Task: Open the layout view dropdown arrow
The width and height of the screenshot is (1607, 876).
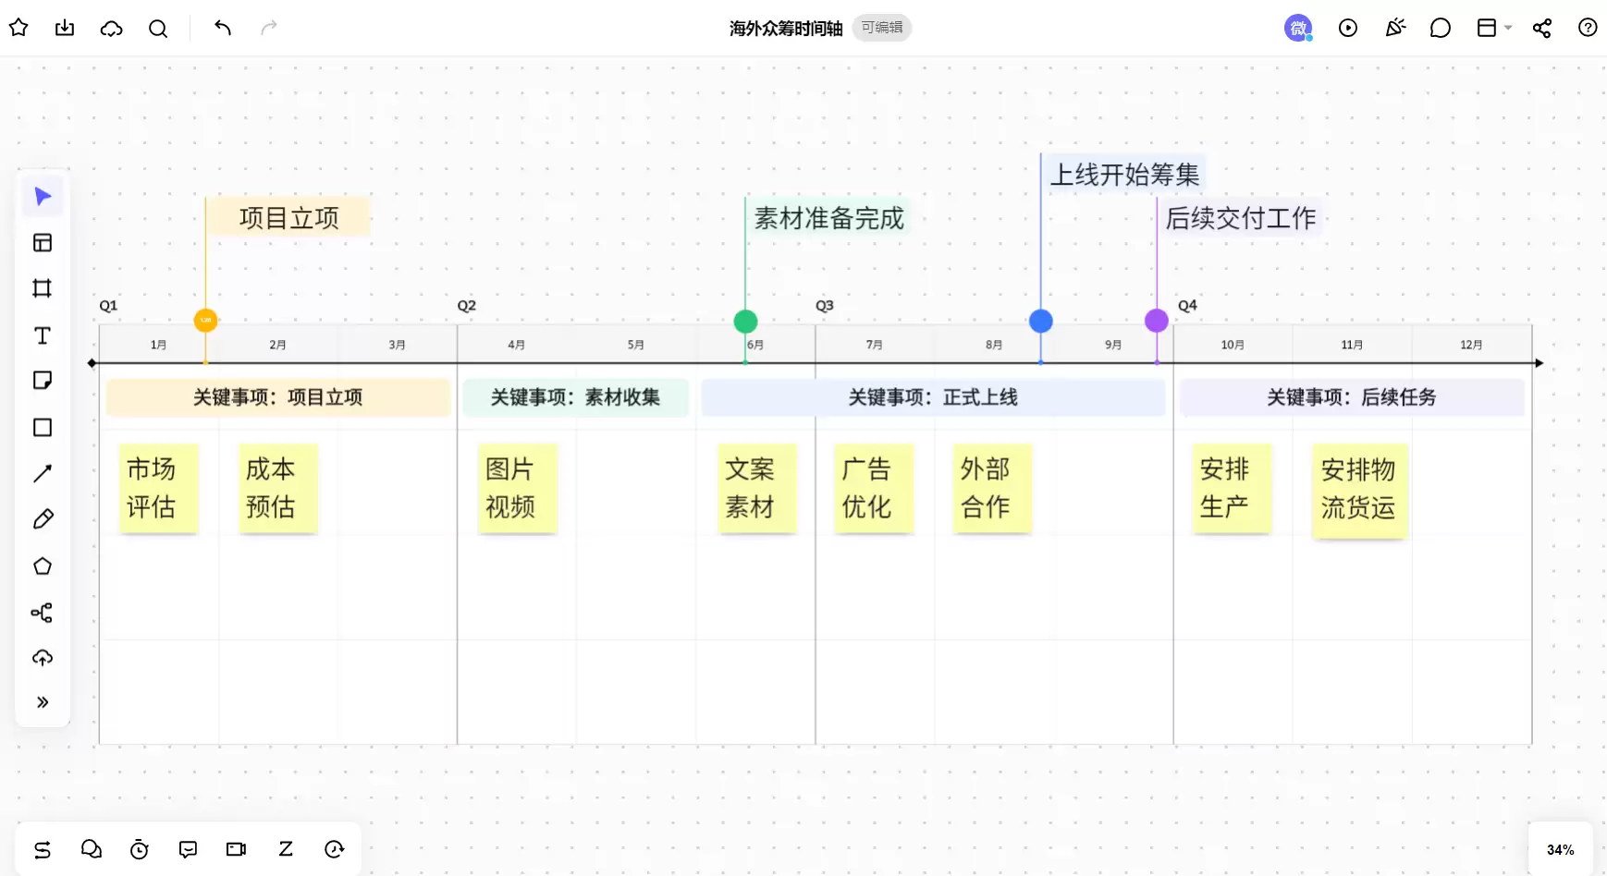Action: point(1508,28)
